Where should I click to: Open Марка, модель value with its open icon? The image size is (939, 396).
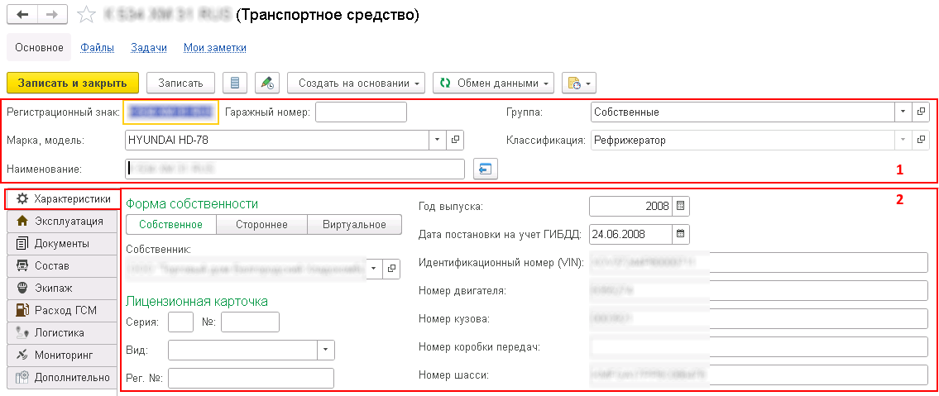(455, 140)
